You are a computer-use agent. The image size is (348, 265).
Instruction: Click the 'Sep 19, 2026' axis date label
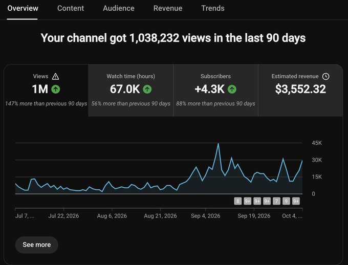[x=254, y=216]
